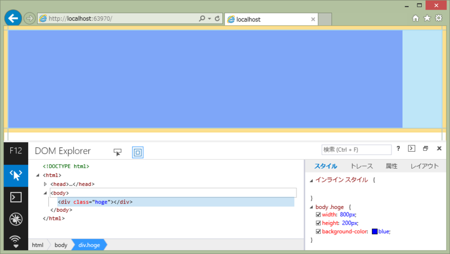The height and width of the screenshot is (254, 450).
Task: Toggle display of box model highlighting
Action: coord(138,152)
